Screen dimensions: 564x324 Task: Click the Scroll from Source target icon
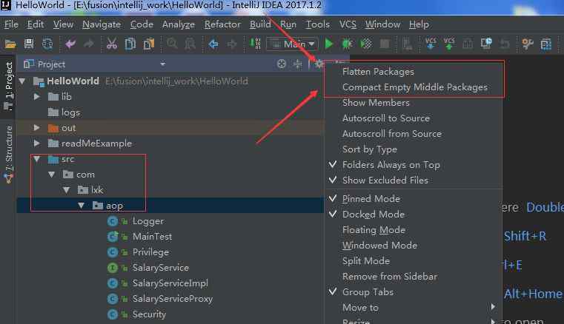click(x=282, y=64)
